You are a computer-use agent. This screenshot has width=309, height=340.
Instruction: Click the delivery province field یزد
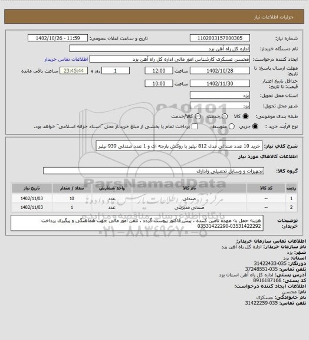tap(220, 95)
